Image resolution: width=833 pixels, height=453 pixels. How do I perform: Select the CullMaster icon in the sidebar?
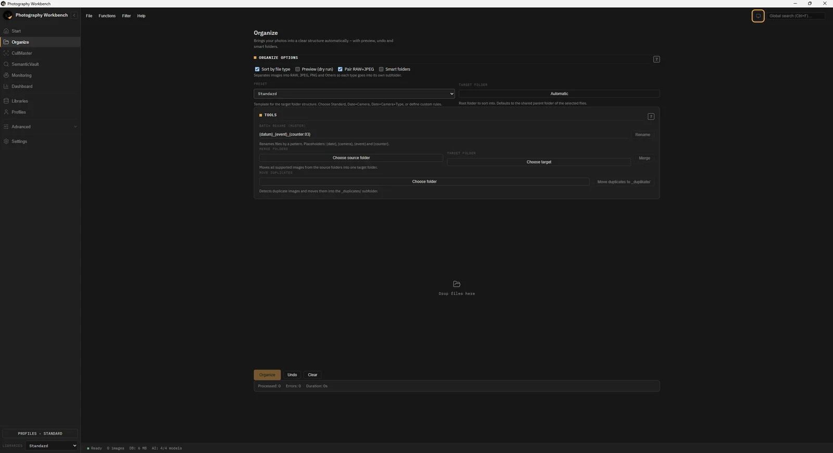[6, 53]
